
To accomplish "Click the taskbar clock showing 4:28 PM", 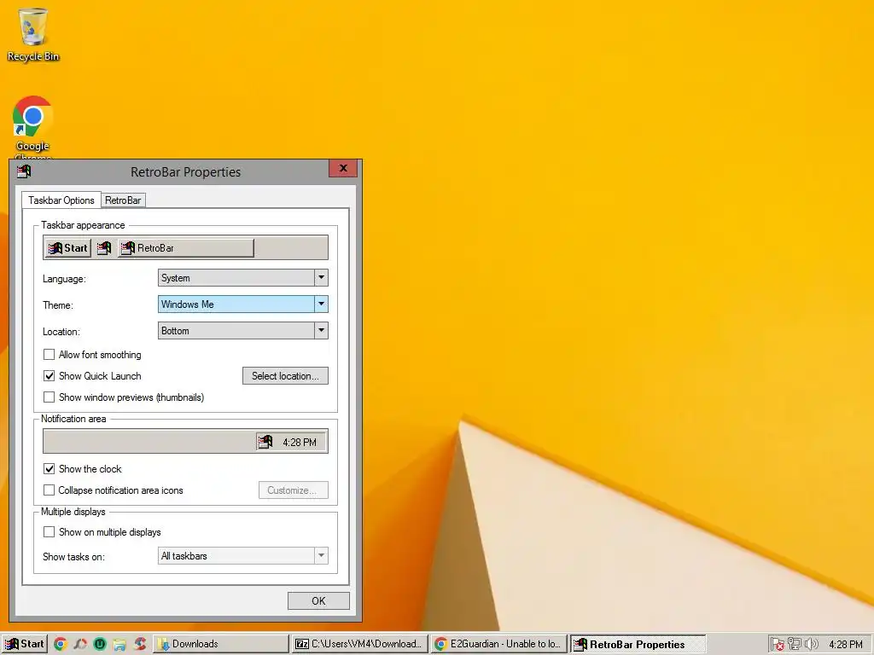I will pos(846,645).
